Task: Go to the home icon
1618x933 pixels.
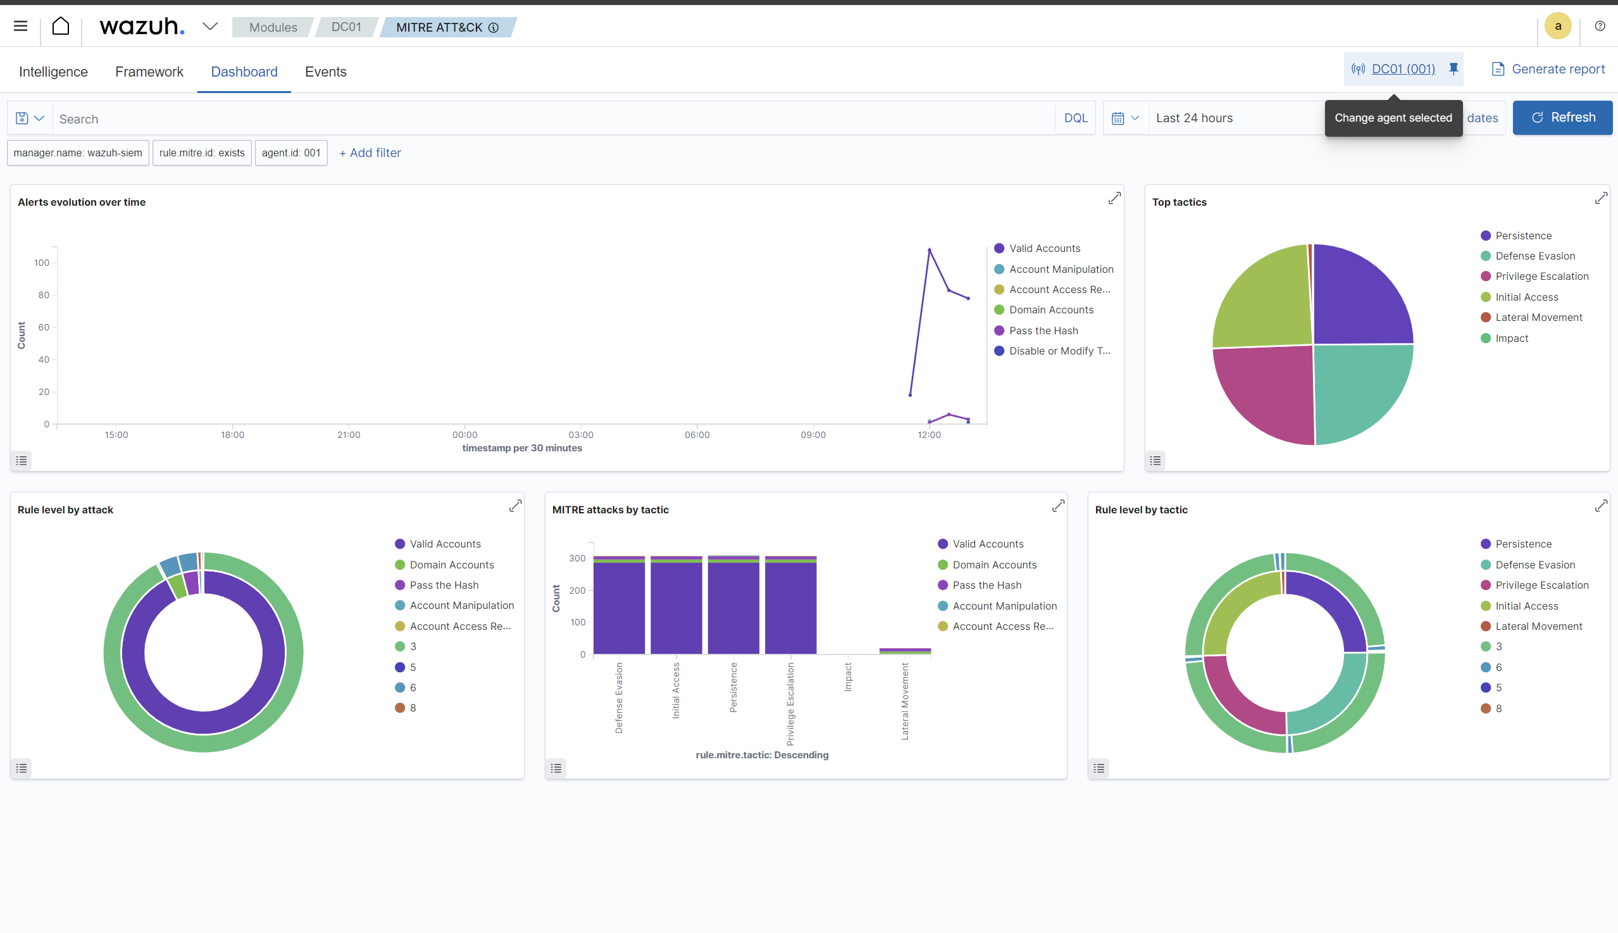Action: click(x=61, y=27)
